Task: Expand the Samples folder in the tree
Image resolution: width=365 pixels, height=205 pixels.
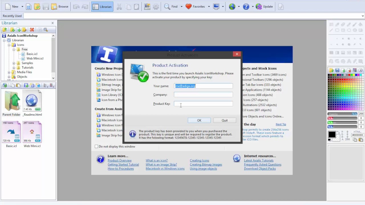Action: coord(14,63)
